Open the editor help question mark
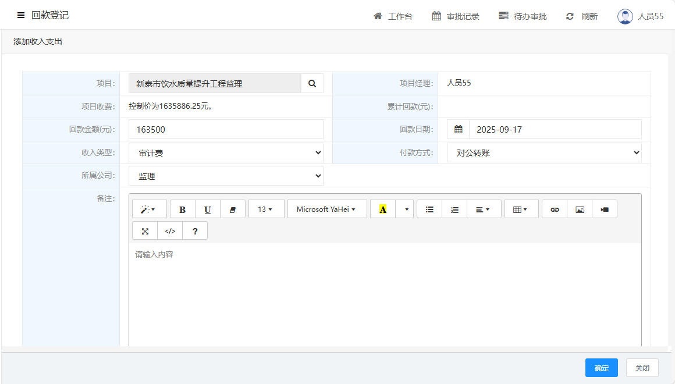The height and width of the screenshot is (384, 675). point(195,231)
